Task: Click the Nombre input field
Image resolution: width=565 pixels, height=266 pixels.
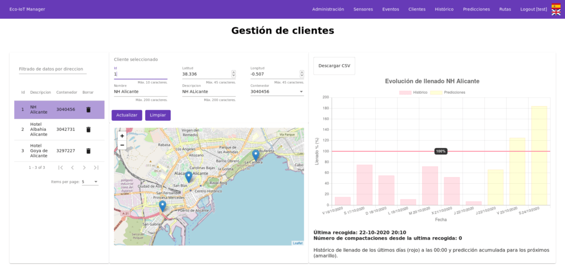Action: point(141,92)
